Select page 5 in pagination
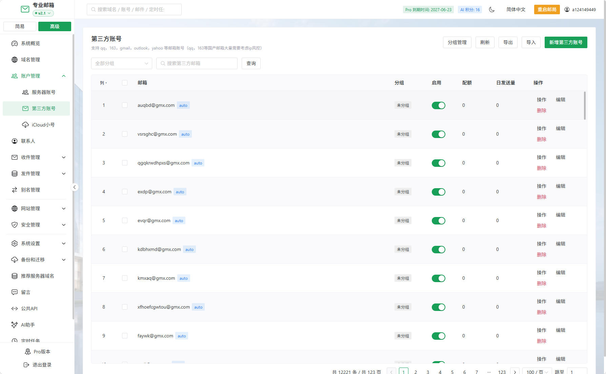Viewport: 606px width, 374px height. (452, 372)
